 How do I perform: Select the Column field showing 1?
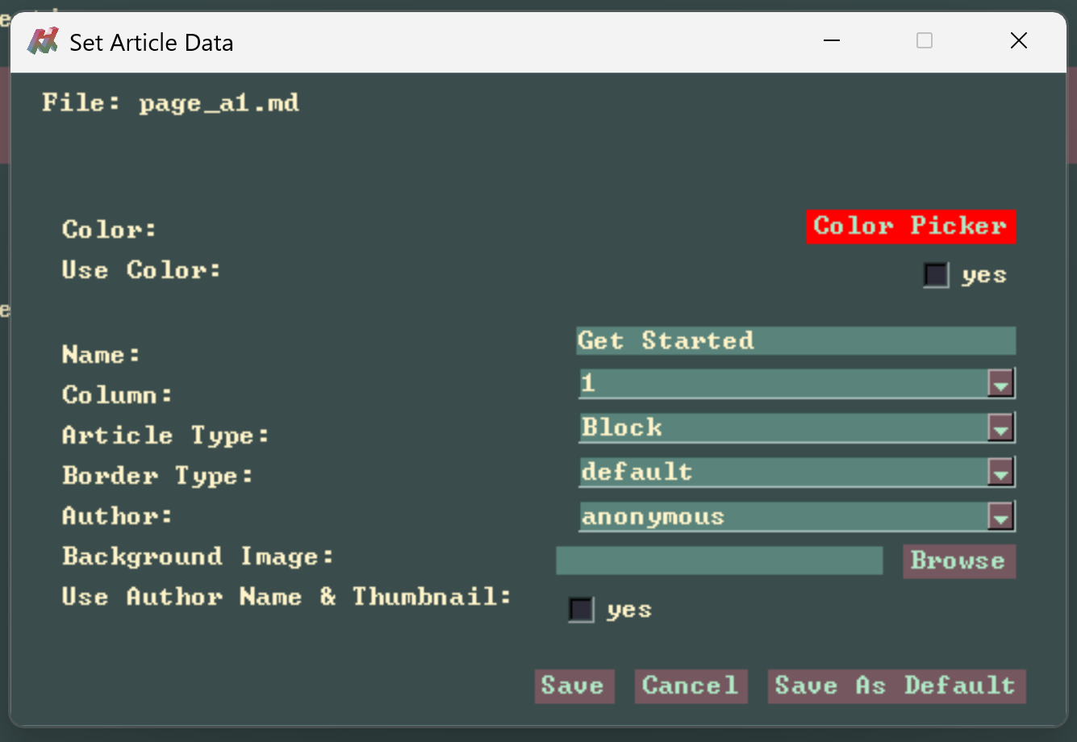(x=783, y=384)
